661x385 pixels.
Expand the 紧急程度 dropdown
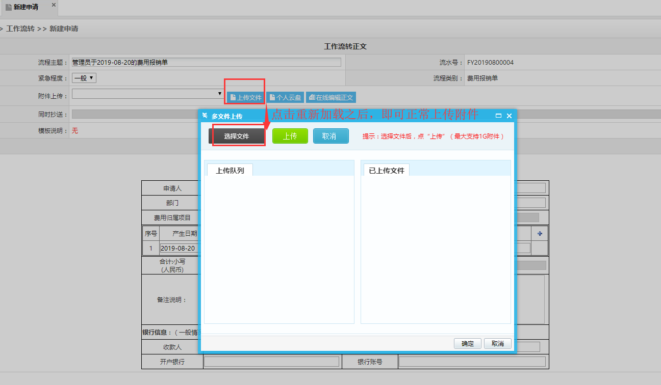(84, 78)
